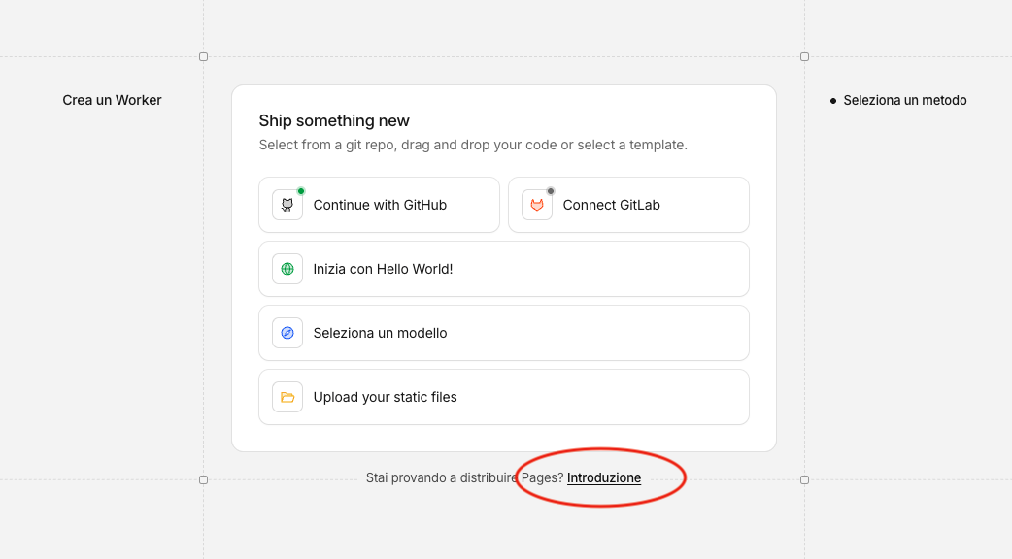Click the bullet beside Seleziona un metodo
Image resolution: width=1012 pixels, height=559 pixels.
tap(833, 101)
